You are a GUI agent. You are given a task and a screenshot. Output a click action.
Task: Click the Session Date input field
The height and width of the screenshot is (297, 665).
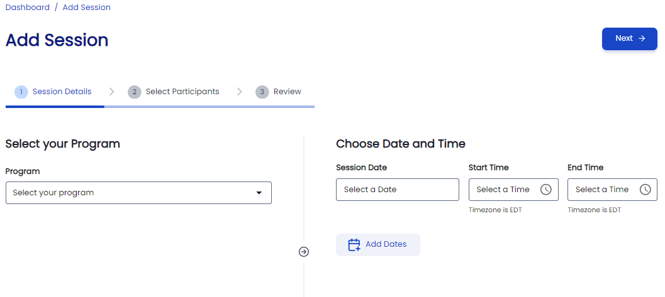(x=397, y=190)
